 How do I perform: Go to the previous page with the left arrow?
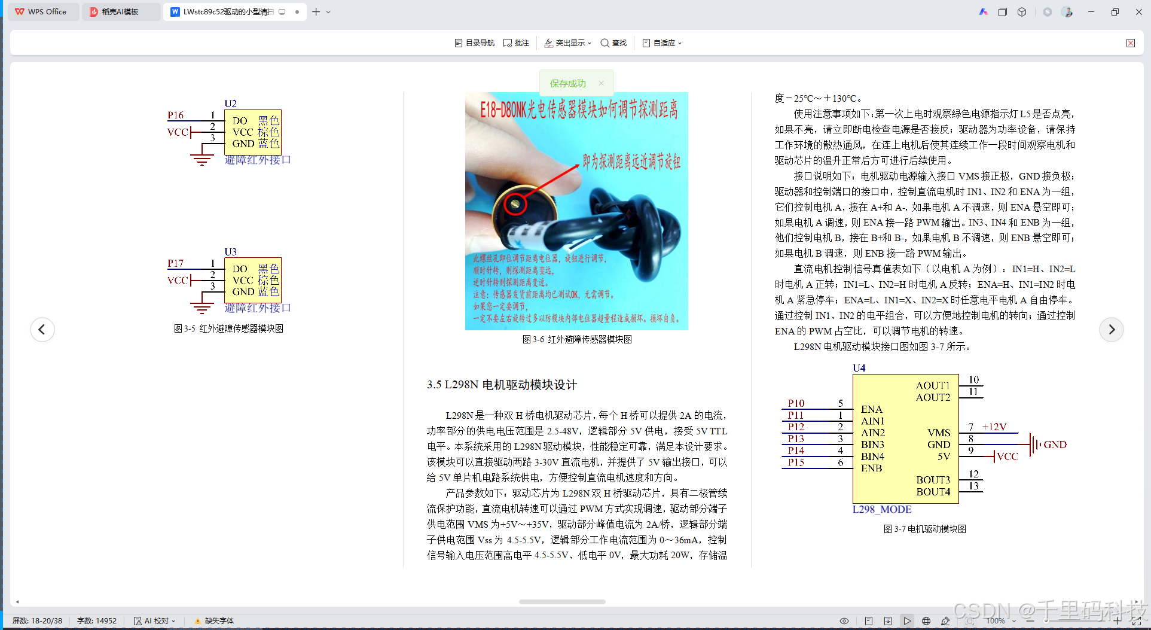click(42, 330)
